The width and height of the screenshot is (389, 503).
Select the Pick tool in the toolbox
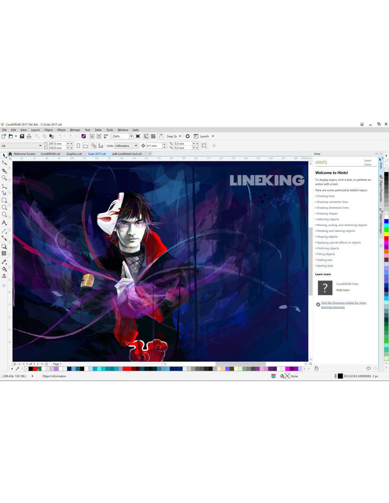click(x=4, y=155)
